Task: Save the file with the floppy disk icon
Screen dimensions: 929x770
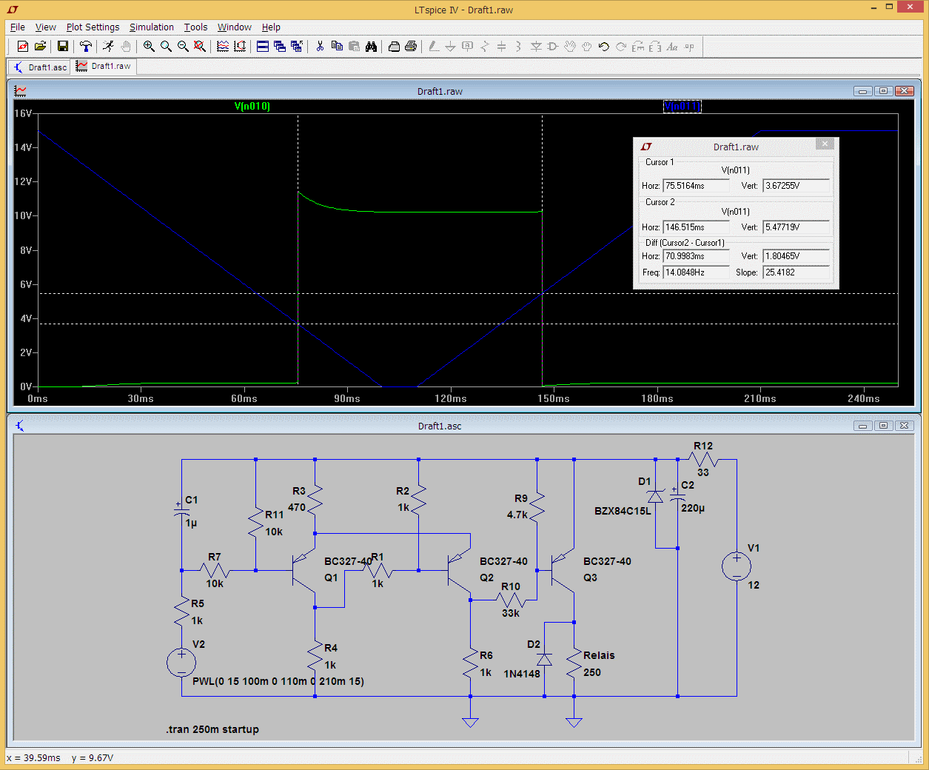Action: [x=63, y=46]
